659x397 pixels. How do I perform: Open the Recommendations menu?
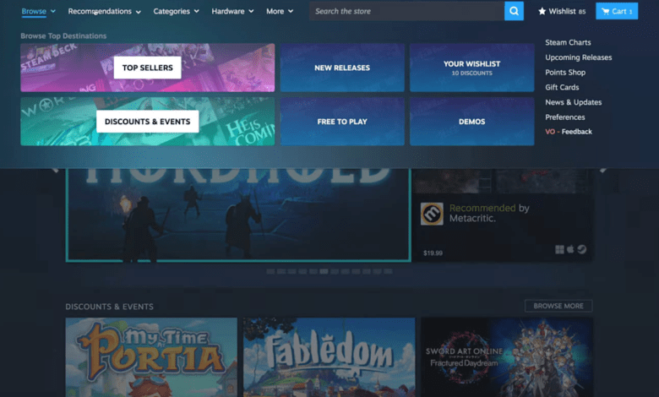[x=100, y=11]
